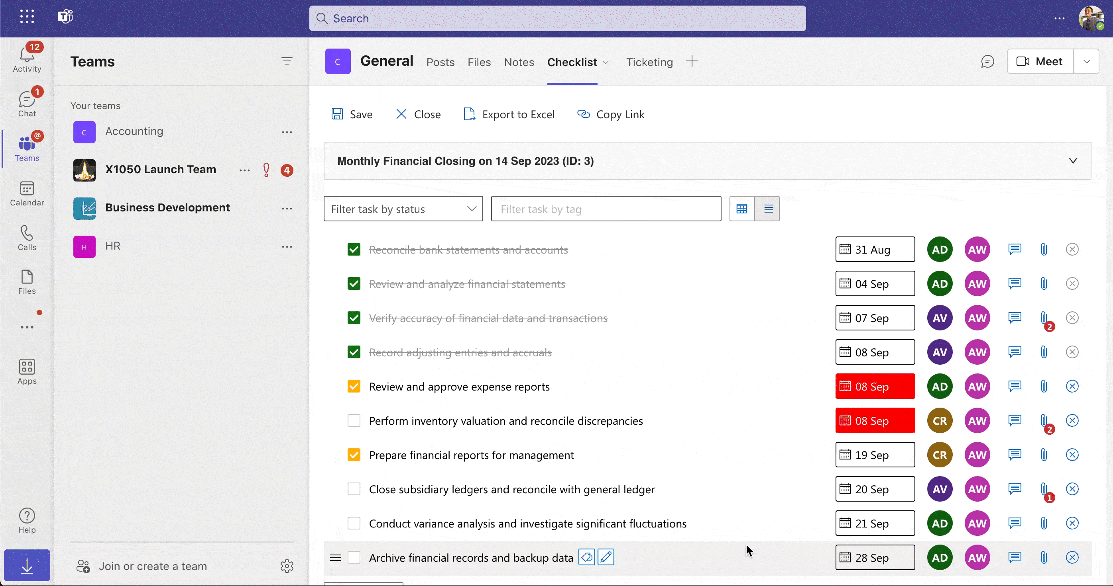Click the download desktop app button
1113x586 pixels.
27,565
